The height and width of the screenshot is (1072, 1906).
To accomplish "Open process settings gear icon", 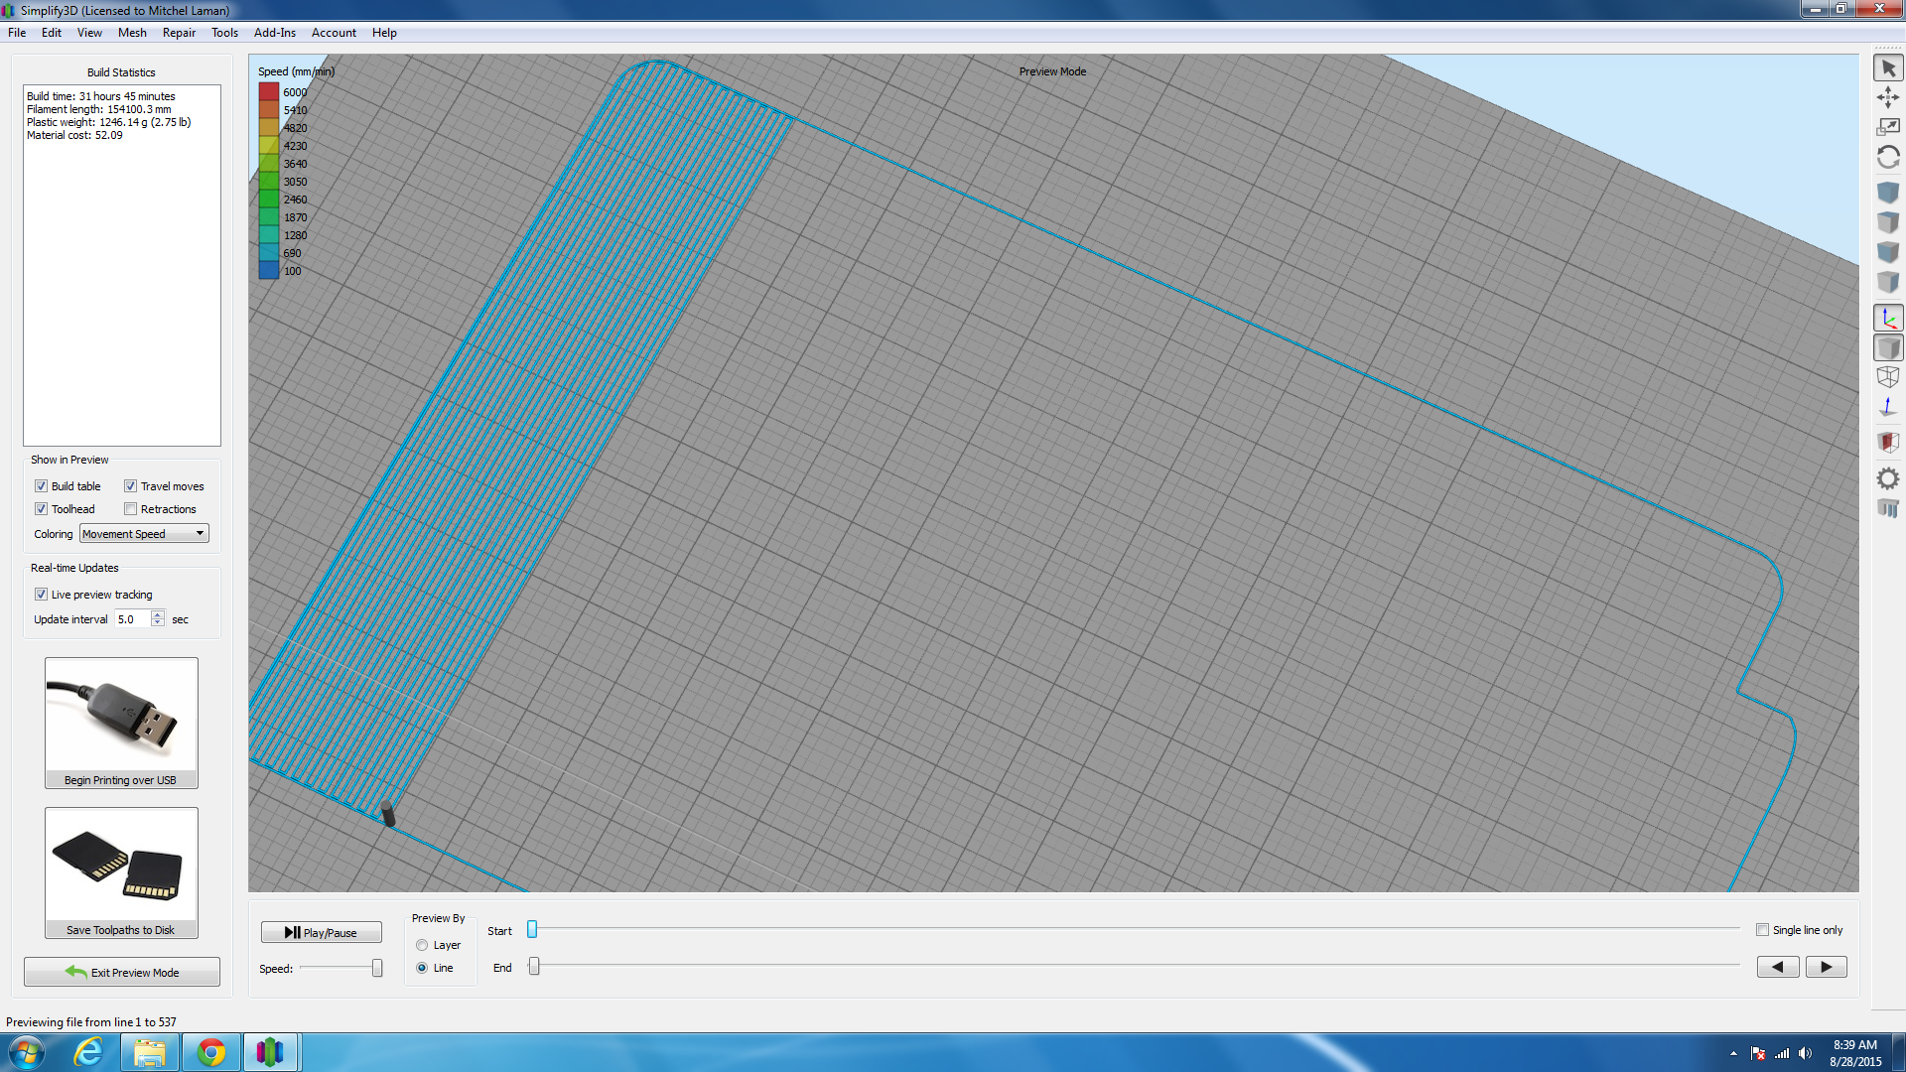I will click(1888, 478).
